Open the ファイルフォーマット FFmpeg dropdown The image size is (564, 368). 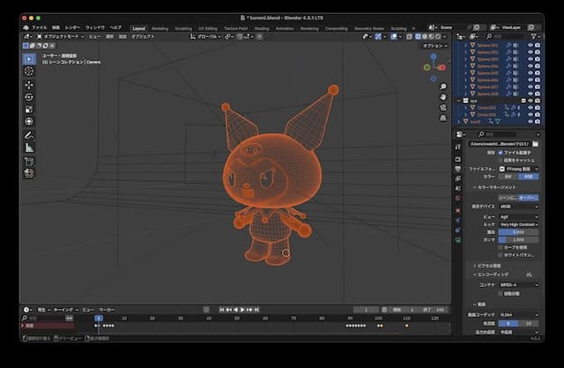[x=518, y=169]
